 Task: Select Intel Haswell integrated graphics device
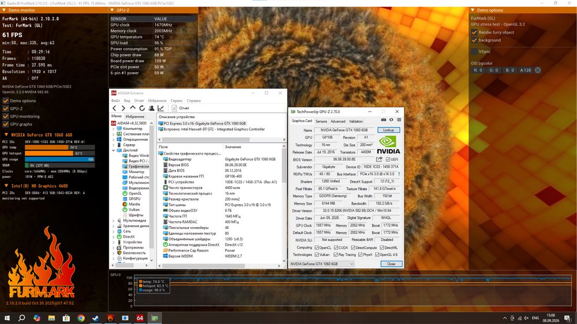(x=212, y=129)
